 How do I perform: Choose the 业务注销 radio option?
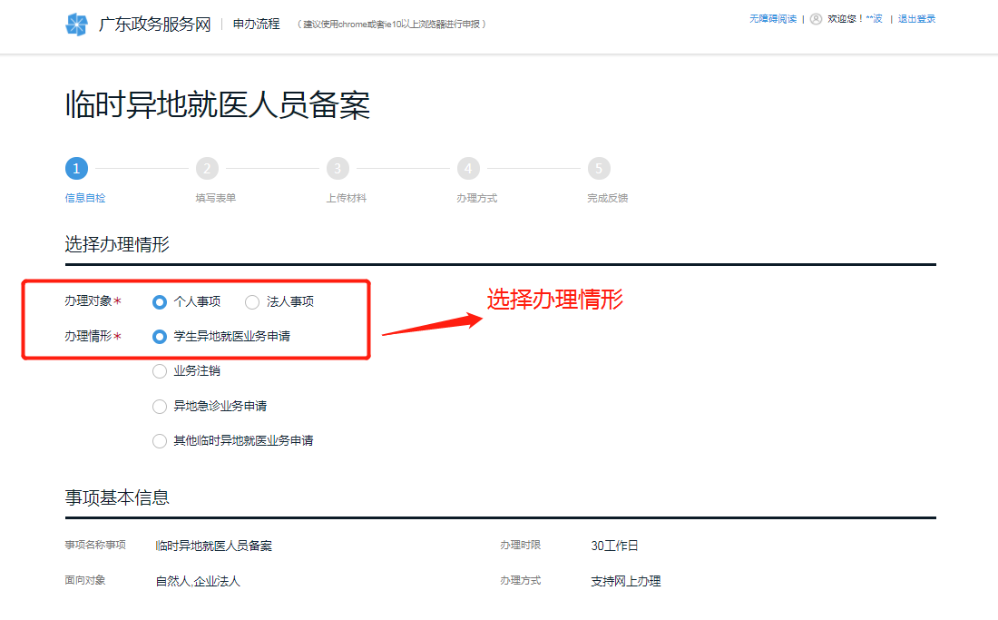click(160, 371)
